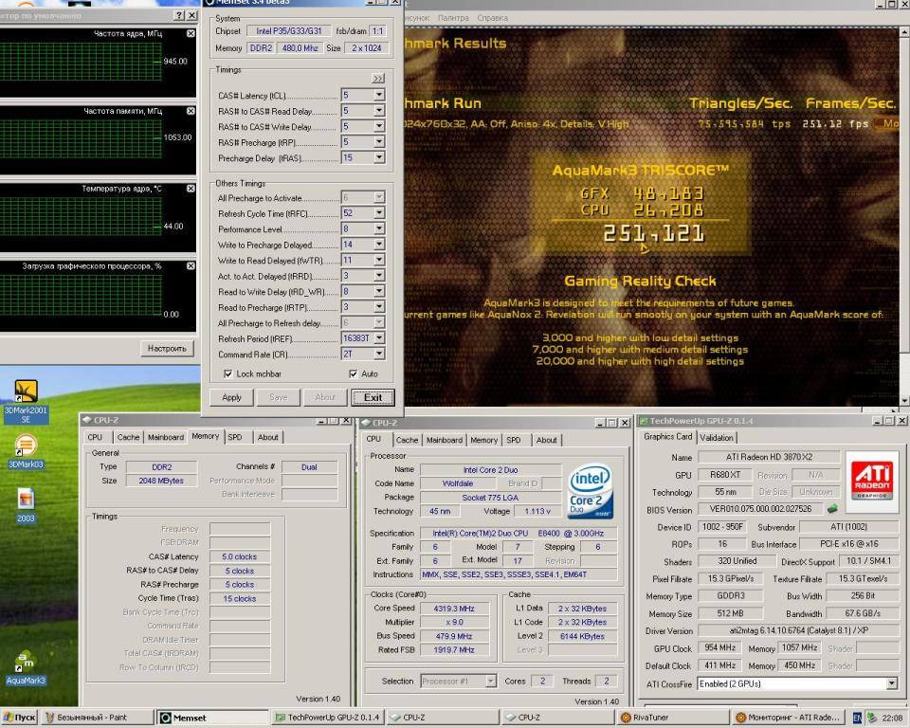Click the system clock showing 22:08
Image resolution: width=910 pixels, height=728 pixels.
[x=892, y=719]
